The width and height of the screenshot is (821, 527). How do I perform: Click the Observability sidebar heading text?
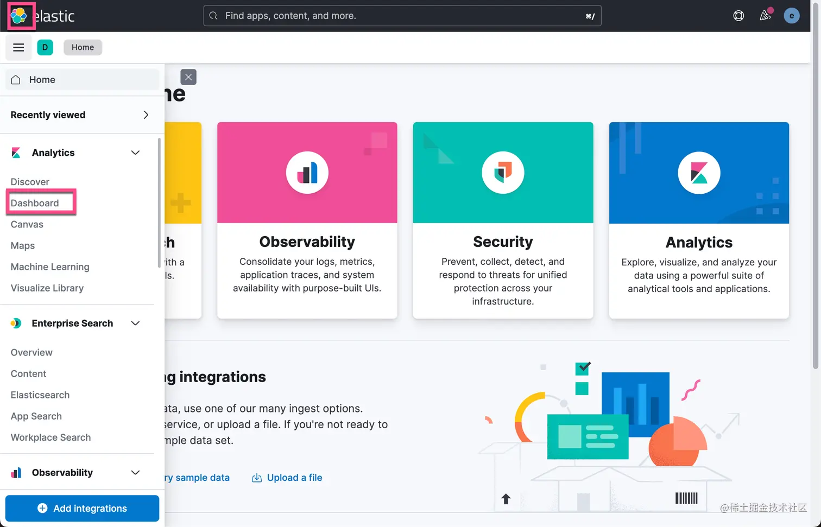62,473
